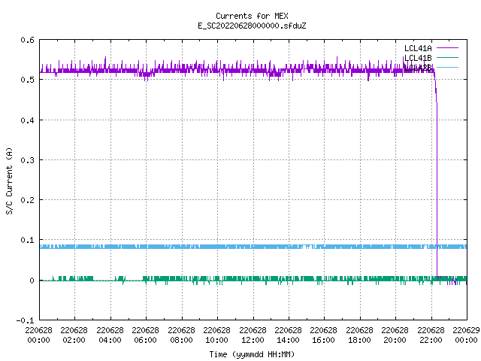This screenshot has width=481, height=361.
Task: Click the blue LCL42B legend line sample
Action: tap(447, 67)
